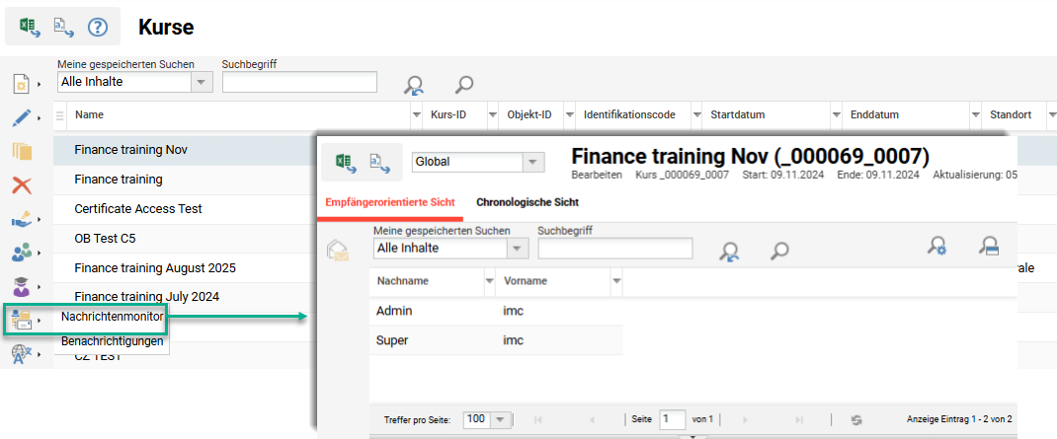Click the refresh icon in popup pagination bar

(x=856, y=419)
